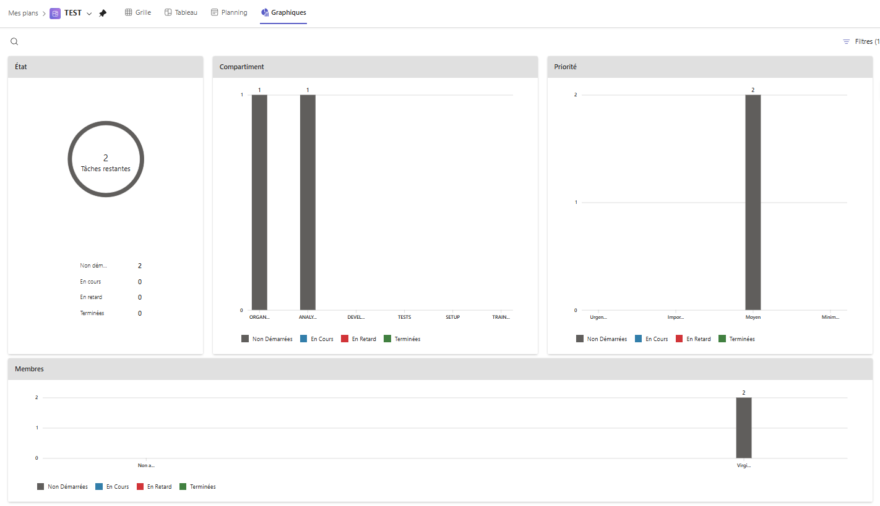Viewport: 880px width, 506px height.
Task: Select the TEST plan icon in breadcrumb
Action: (x=54, y=12)
